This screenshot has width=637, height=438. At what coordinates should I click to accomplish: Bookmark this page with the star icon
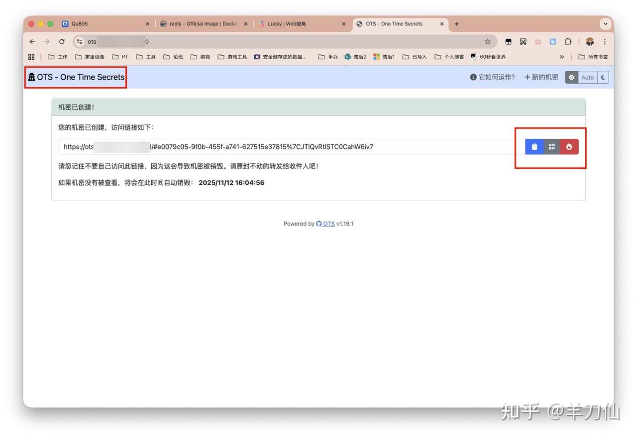tap(488, 42)
